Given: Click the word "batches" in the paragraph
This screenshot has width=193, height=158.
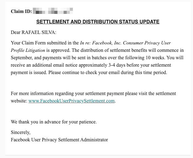Looking at the screenshot, I should (x=108, y=58).
